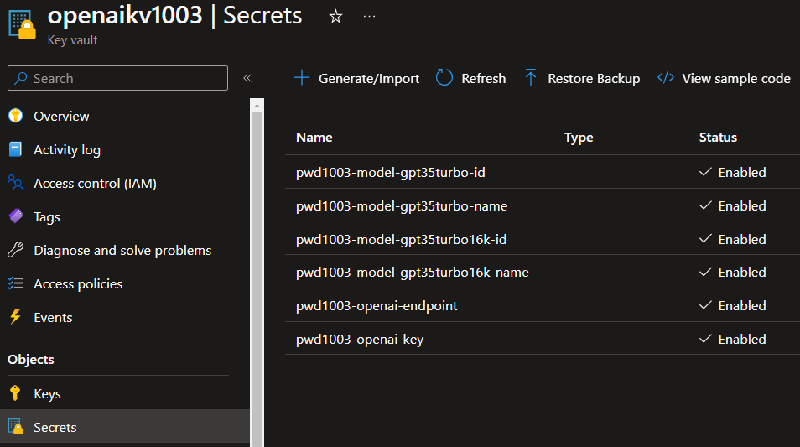Click Enabled status for pwd1003-model-gpt35turbo16k-id

742,239
